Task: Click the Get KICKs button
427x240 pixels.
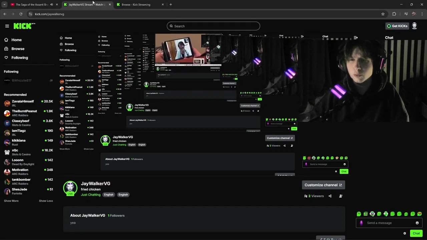Action: (397, 26)
